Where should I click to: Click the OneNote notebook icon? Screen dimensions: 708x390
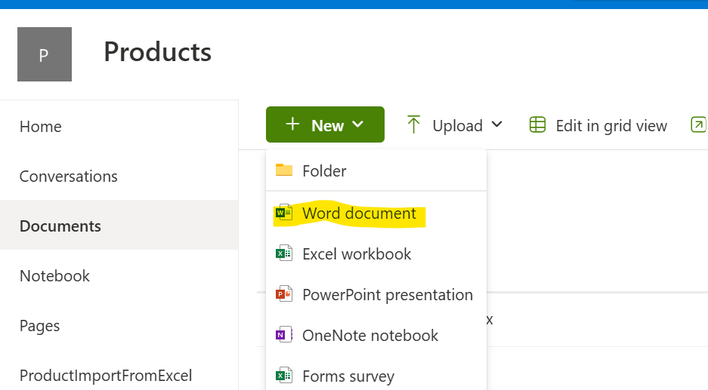(x=284, y=336)
